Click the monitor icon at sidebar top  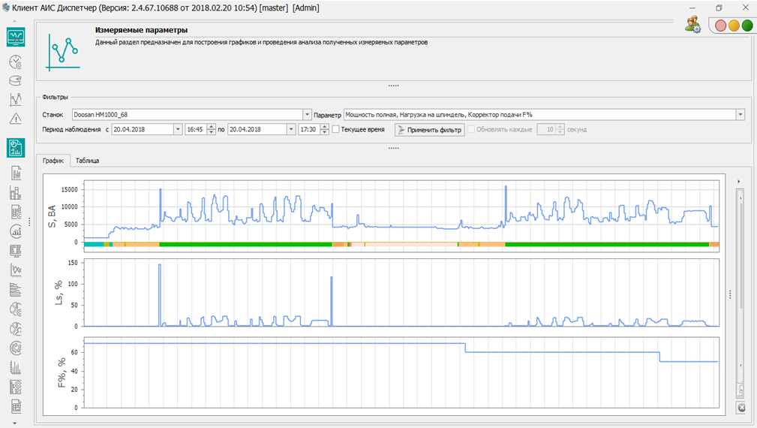coord(16,38)
